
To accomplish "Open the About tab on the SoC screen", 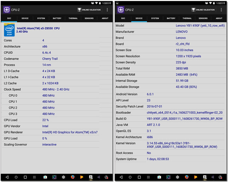I will coord(105,18).
